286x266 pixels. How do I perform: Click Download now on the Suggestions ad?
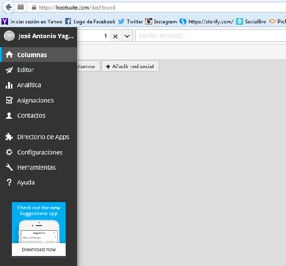[x=39, y=249]
